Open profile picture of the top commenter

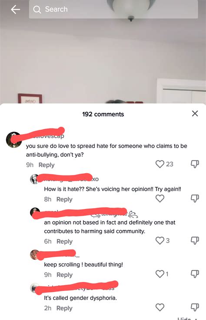pyautogui.click(x=14, y=140)
